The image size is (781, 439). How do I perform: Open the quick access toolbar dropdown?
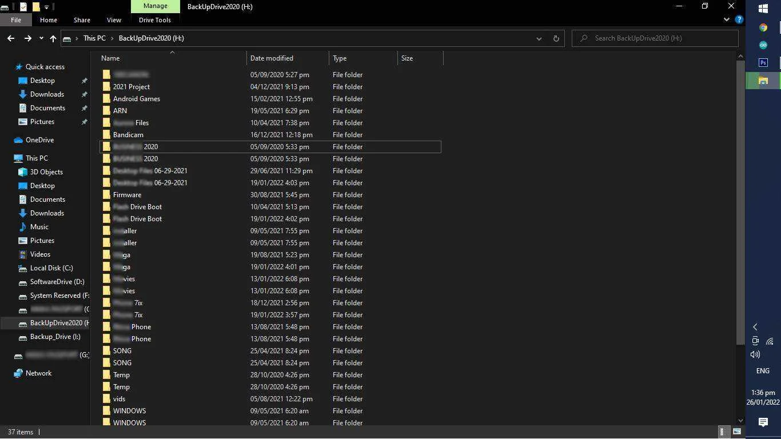pyautogui.click(x=47, y=7)
